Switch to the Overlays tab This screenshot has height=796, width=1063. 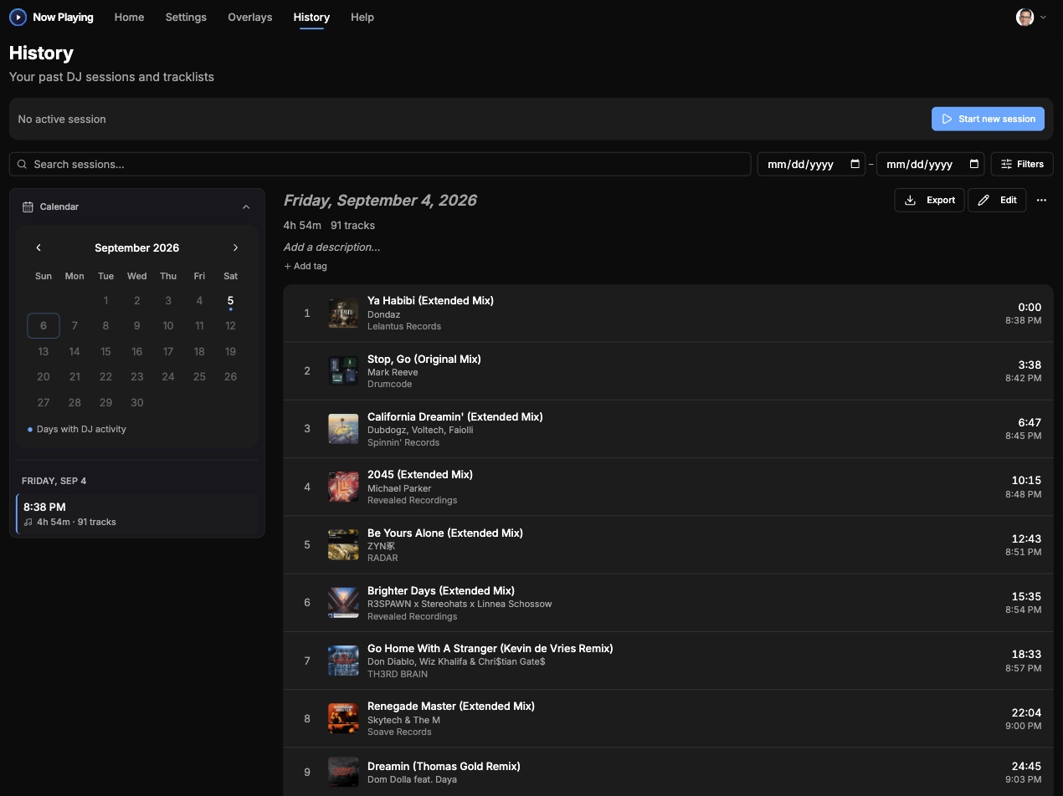pyautogui.click(x=249, y=17)
